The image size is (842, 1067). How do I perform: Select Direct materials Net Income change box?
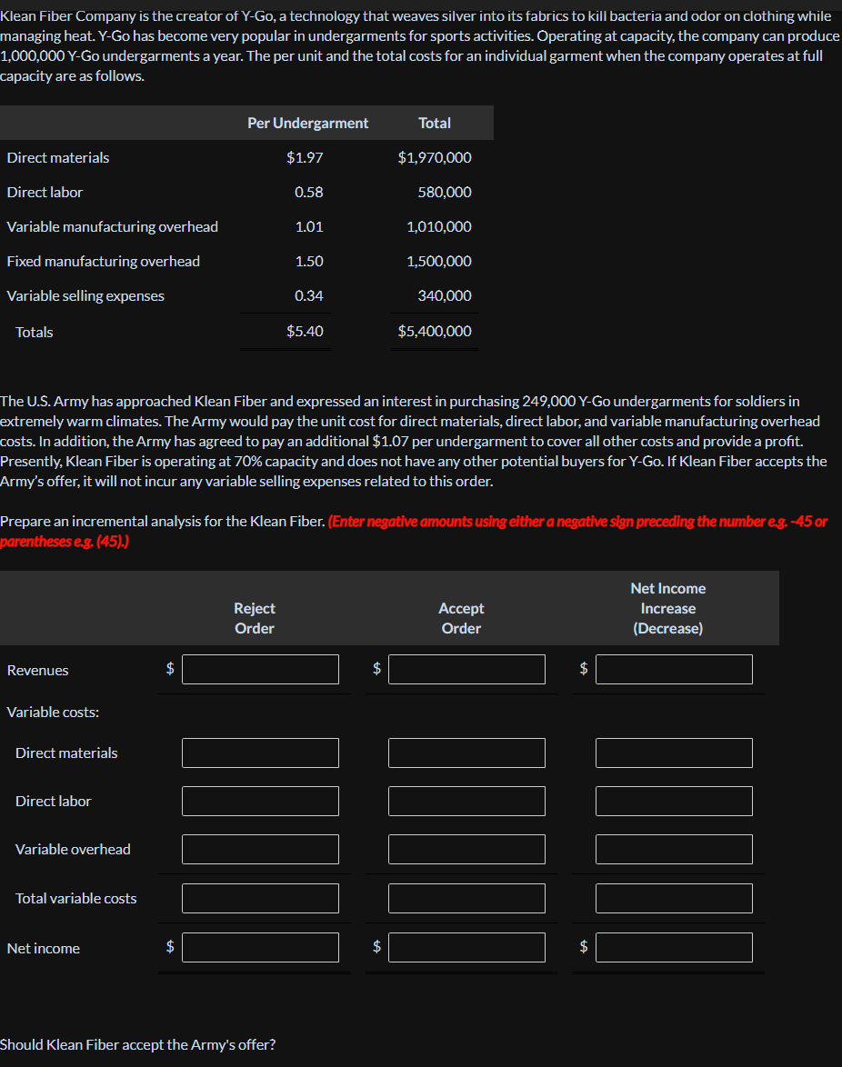tap(674, 753)
